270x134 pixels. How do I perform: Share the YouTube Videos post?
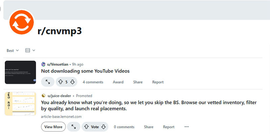(138, 82)
